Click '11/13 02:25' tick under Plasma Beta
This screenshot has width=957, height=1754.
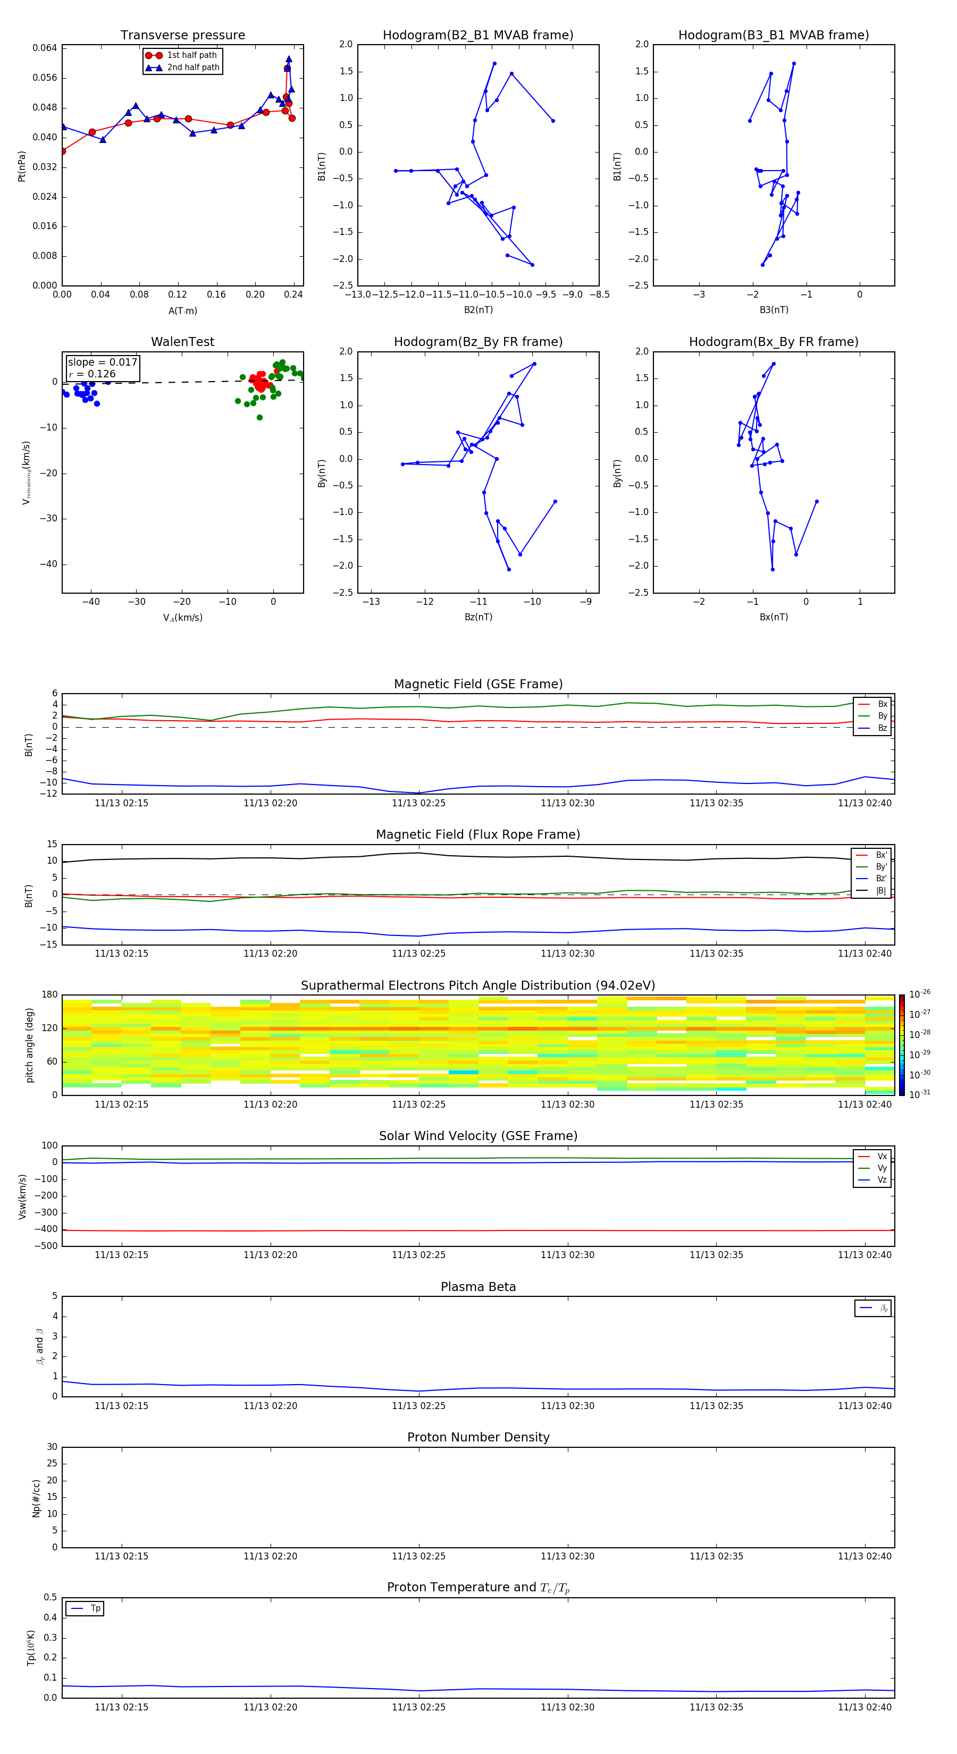point(418,1405)
